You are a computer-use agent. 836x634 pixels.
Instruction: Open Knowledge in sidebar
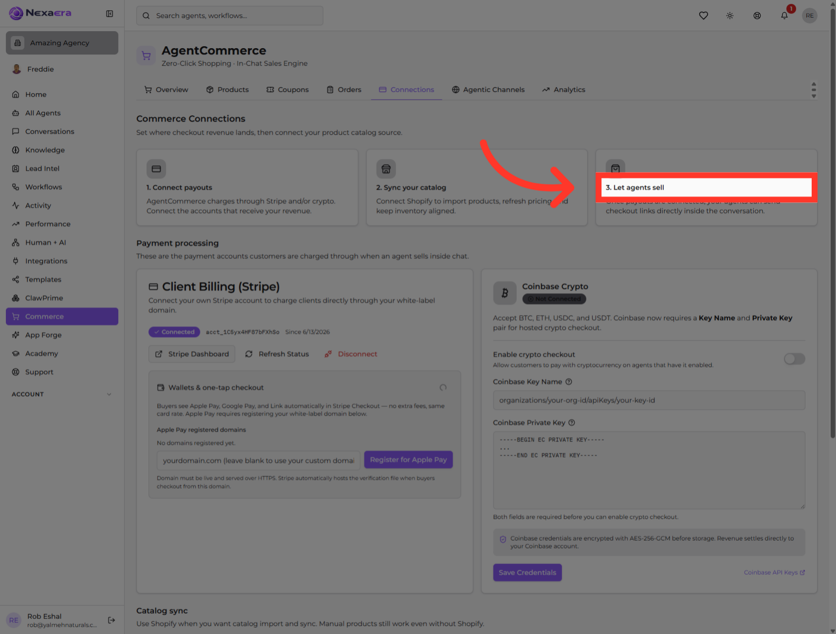(62, 150)
